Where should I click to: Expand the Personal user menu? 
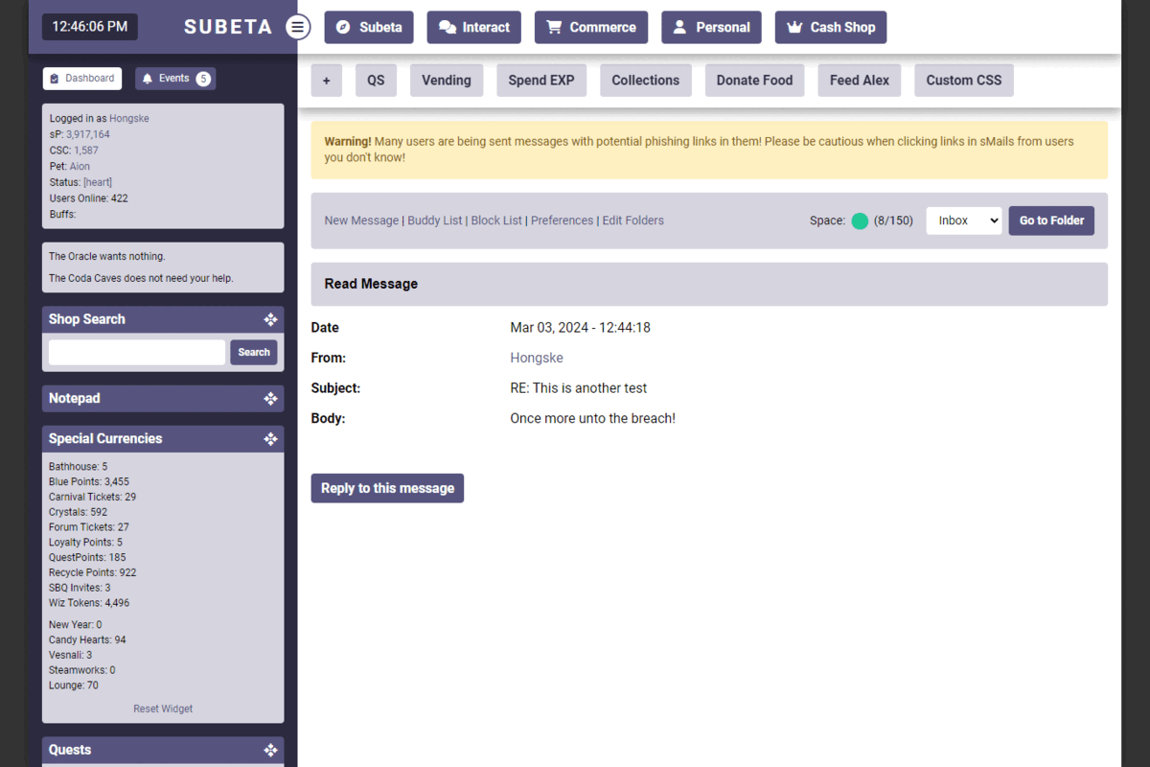point(711,27)
